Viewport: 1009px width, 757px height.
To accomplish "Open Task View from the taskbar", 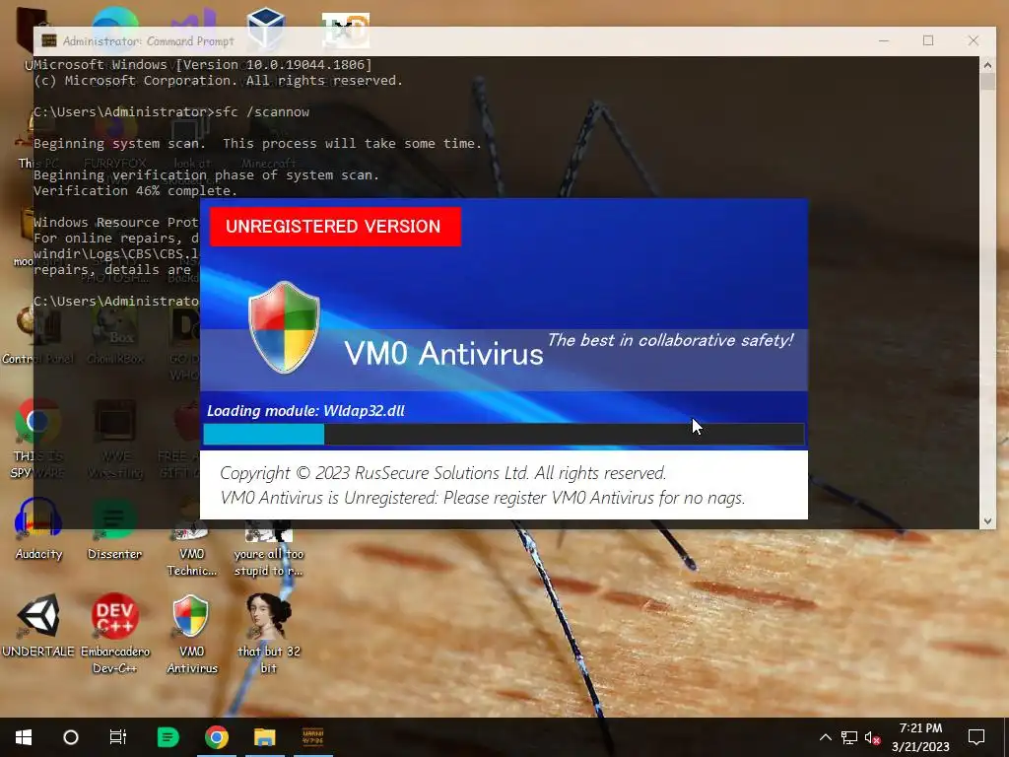I will [x=118, y=737].
